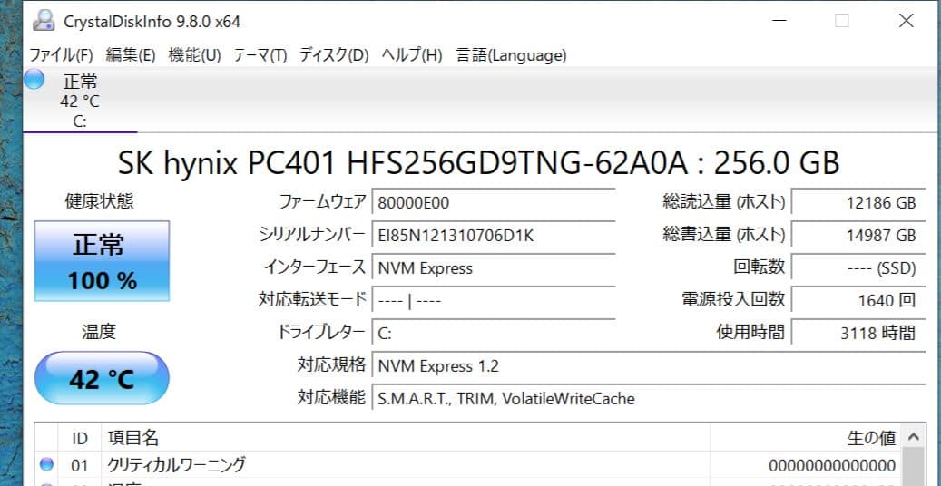Click the rotation rate value ---- (SSD)
Screen dimensions: 941x486
(858, 267)
